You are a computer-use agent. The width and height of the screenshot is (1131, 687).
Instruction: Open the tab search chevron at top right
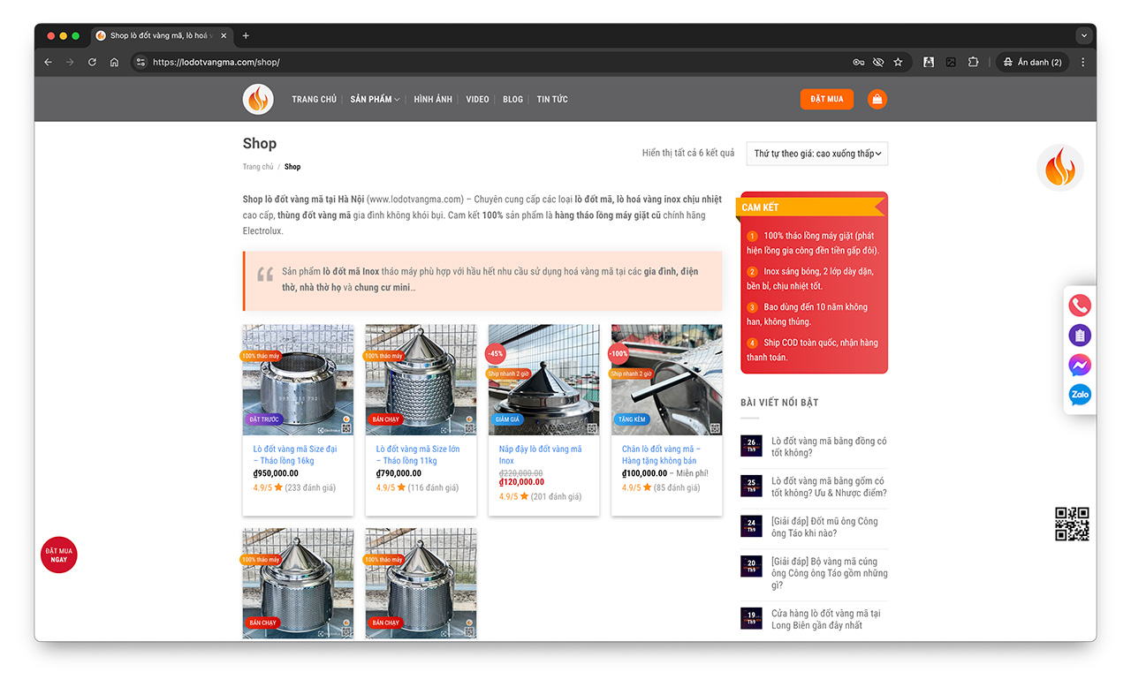[x=1084, y=36]
